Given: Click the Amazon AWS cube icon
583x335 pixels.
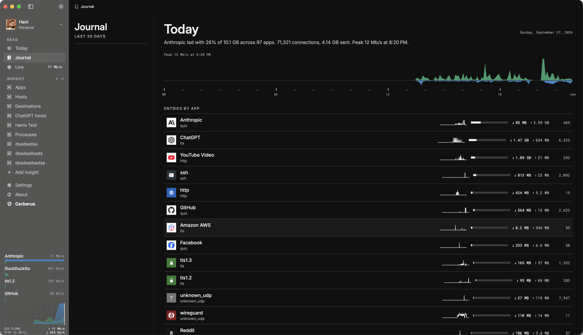Looking at the screenshot, I should coord(171,228).
